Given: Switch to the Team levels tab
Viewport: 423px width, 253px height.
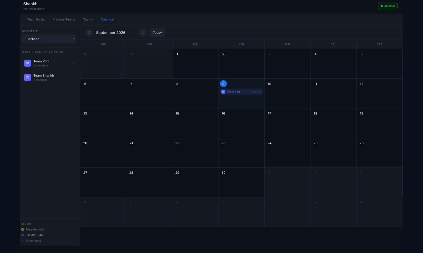Looking at the screenshot, I should [x=36, y=19].
